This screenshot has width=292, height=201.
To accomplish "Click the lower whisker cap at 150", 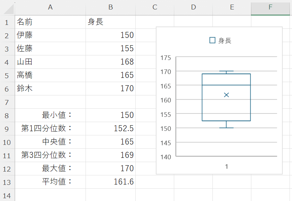I will 226,128.
